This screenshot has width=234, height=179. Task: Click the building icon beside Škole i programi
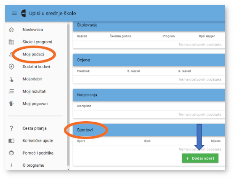tap(11, 42)
